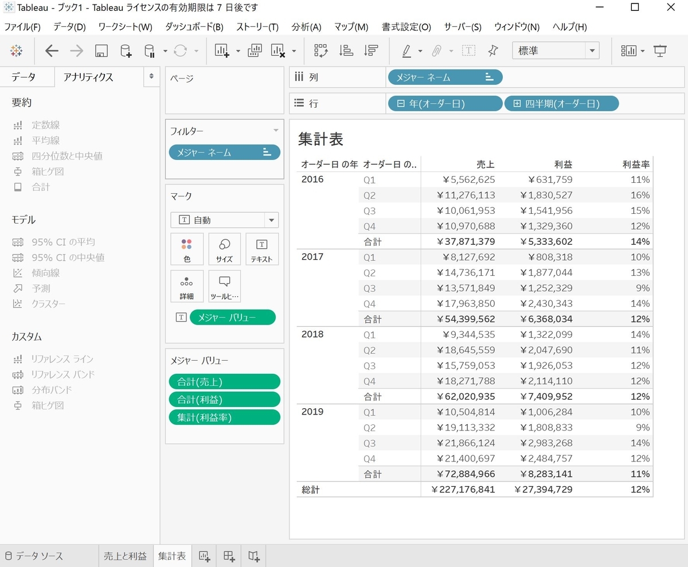This screenshot has height=567, width=688.
Task: Click the refresh/run update icon
Action: [x=180, y=50]
